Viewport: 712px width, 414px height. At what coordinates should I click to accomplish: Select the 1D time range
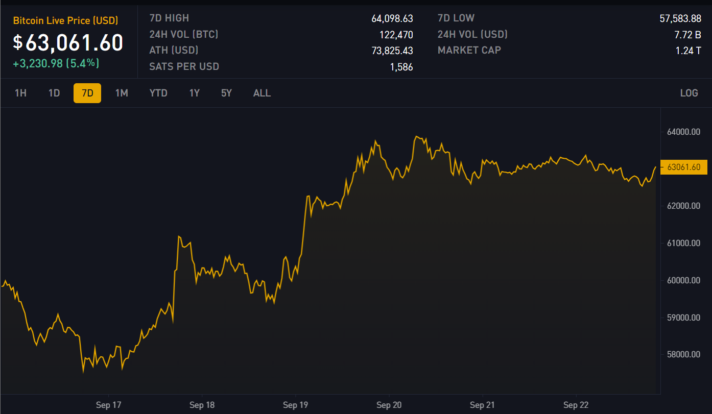coord(54,93)
